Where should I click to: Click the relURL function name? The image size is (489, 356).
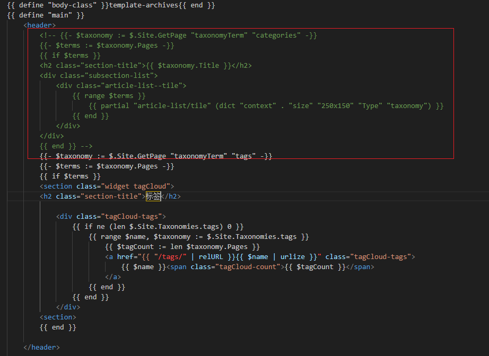(x=211, y=256)
